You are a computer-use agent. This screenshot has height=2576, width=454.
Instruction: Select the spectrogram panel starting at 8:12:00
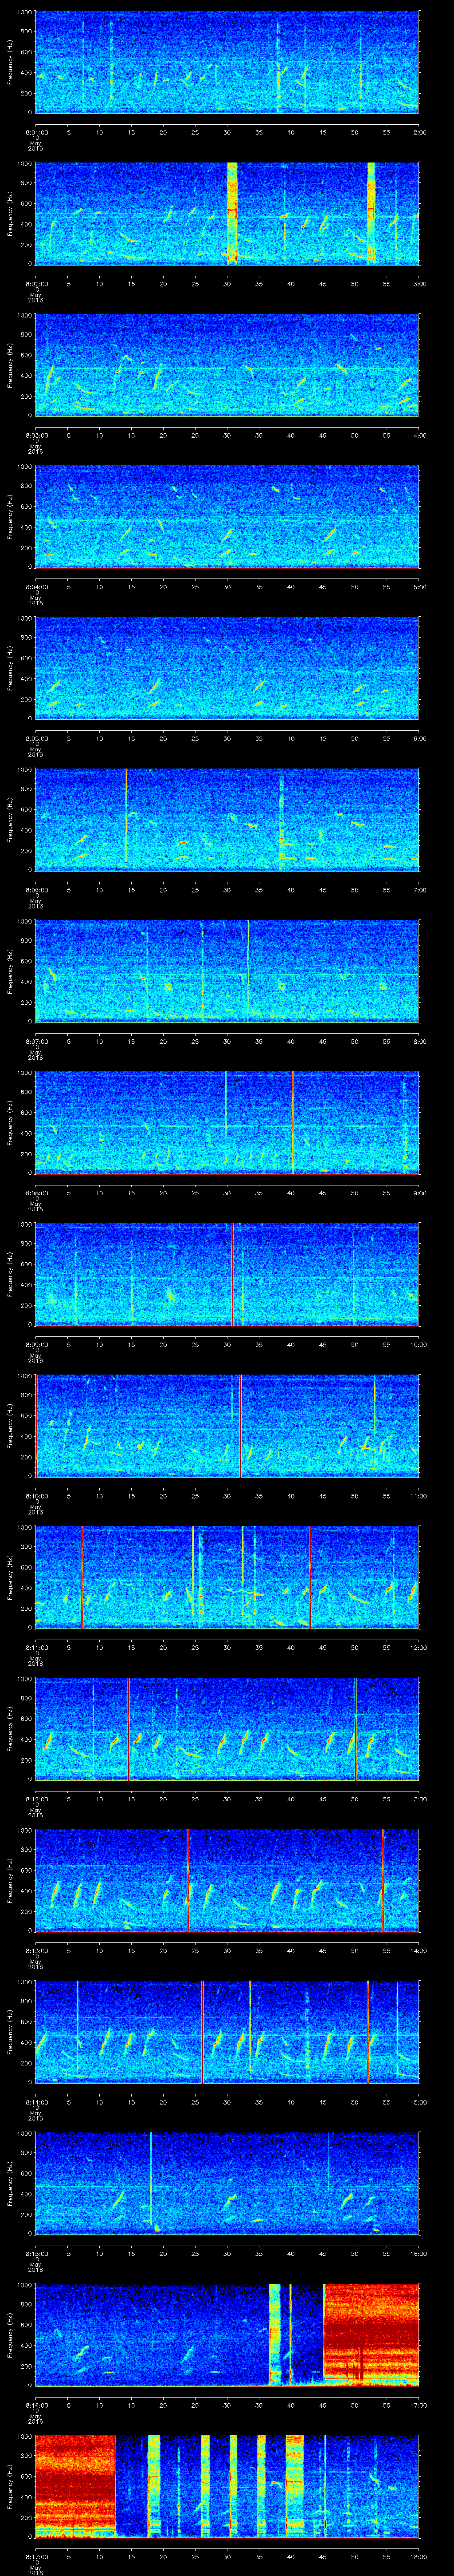click(x=227, y=1728)
